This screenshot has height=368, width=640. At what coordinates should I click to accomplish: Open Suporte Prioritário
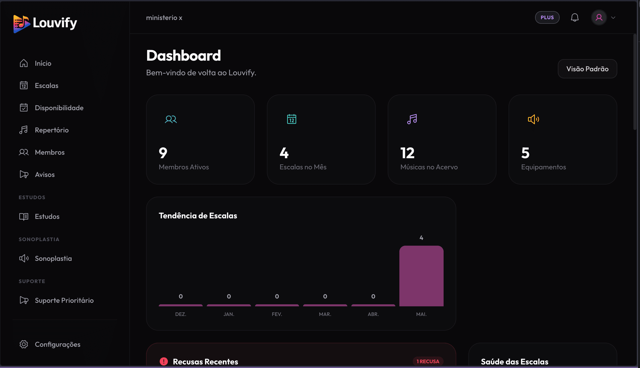[x=64, y=300]
